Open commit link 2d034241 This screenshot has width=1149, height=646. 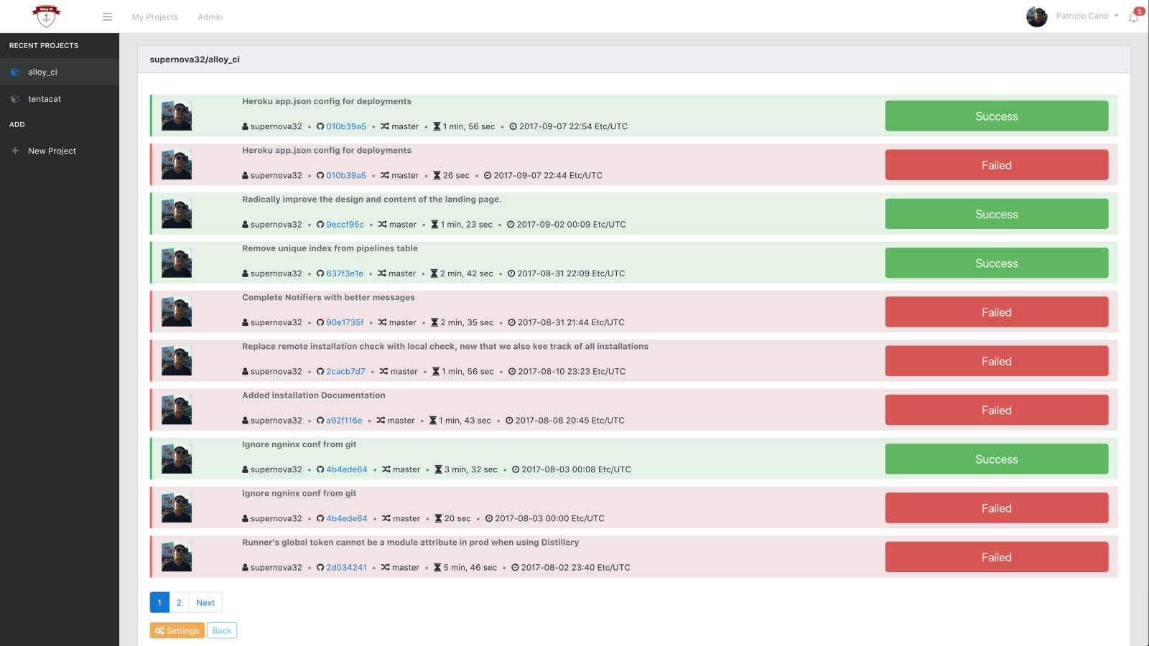[346, 568]
